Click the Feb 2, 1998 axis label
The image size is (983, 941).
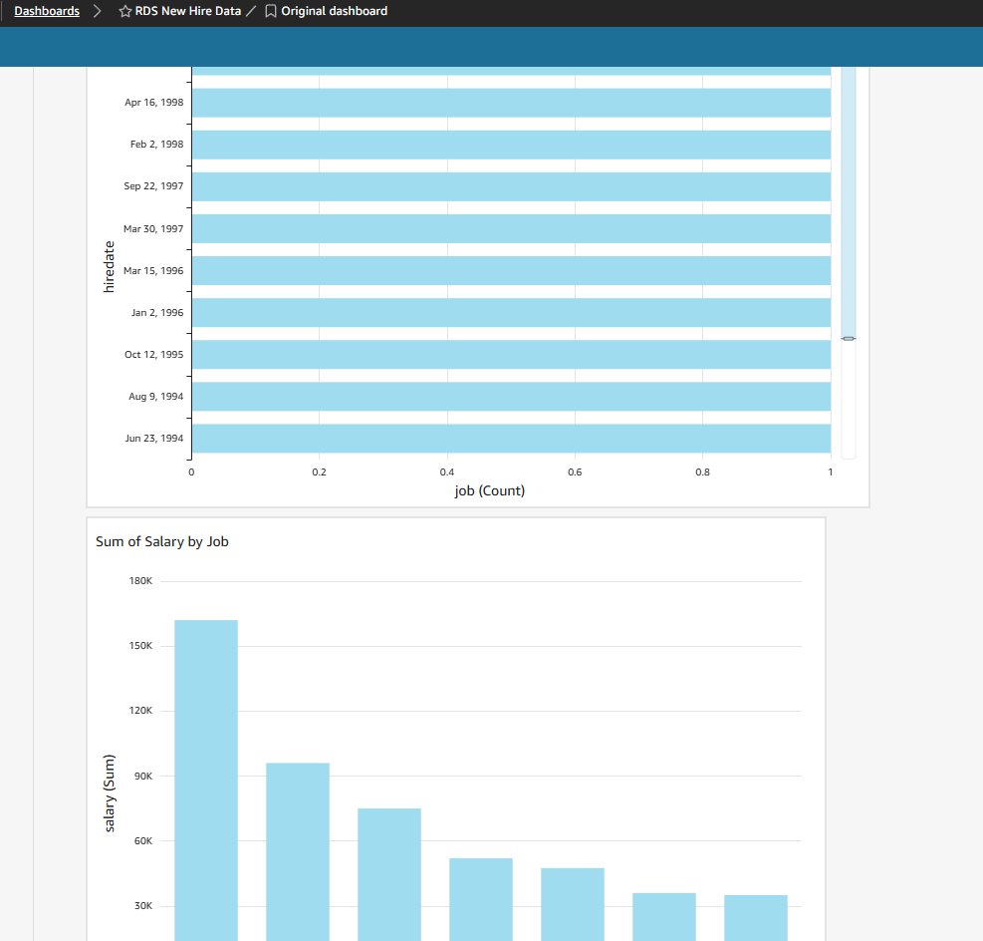pyautogui.click(x=157, y=144)
